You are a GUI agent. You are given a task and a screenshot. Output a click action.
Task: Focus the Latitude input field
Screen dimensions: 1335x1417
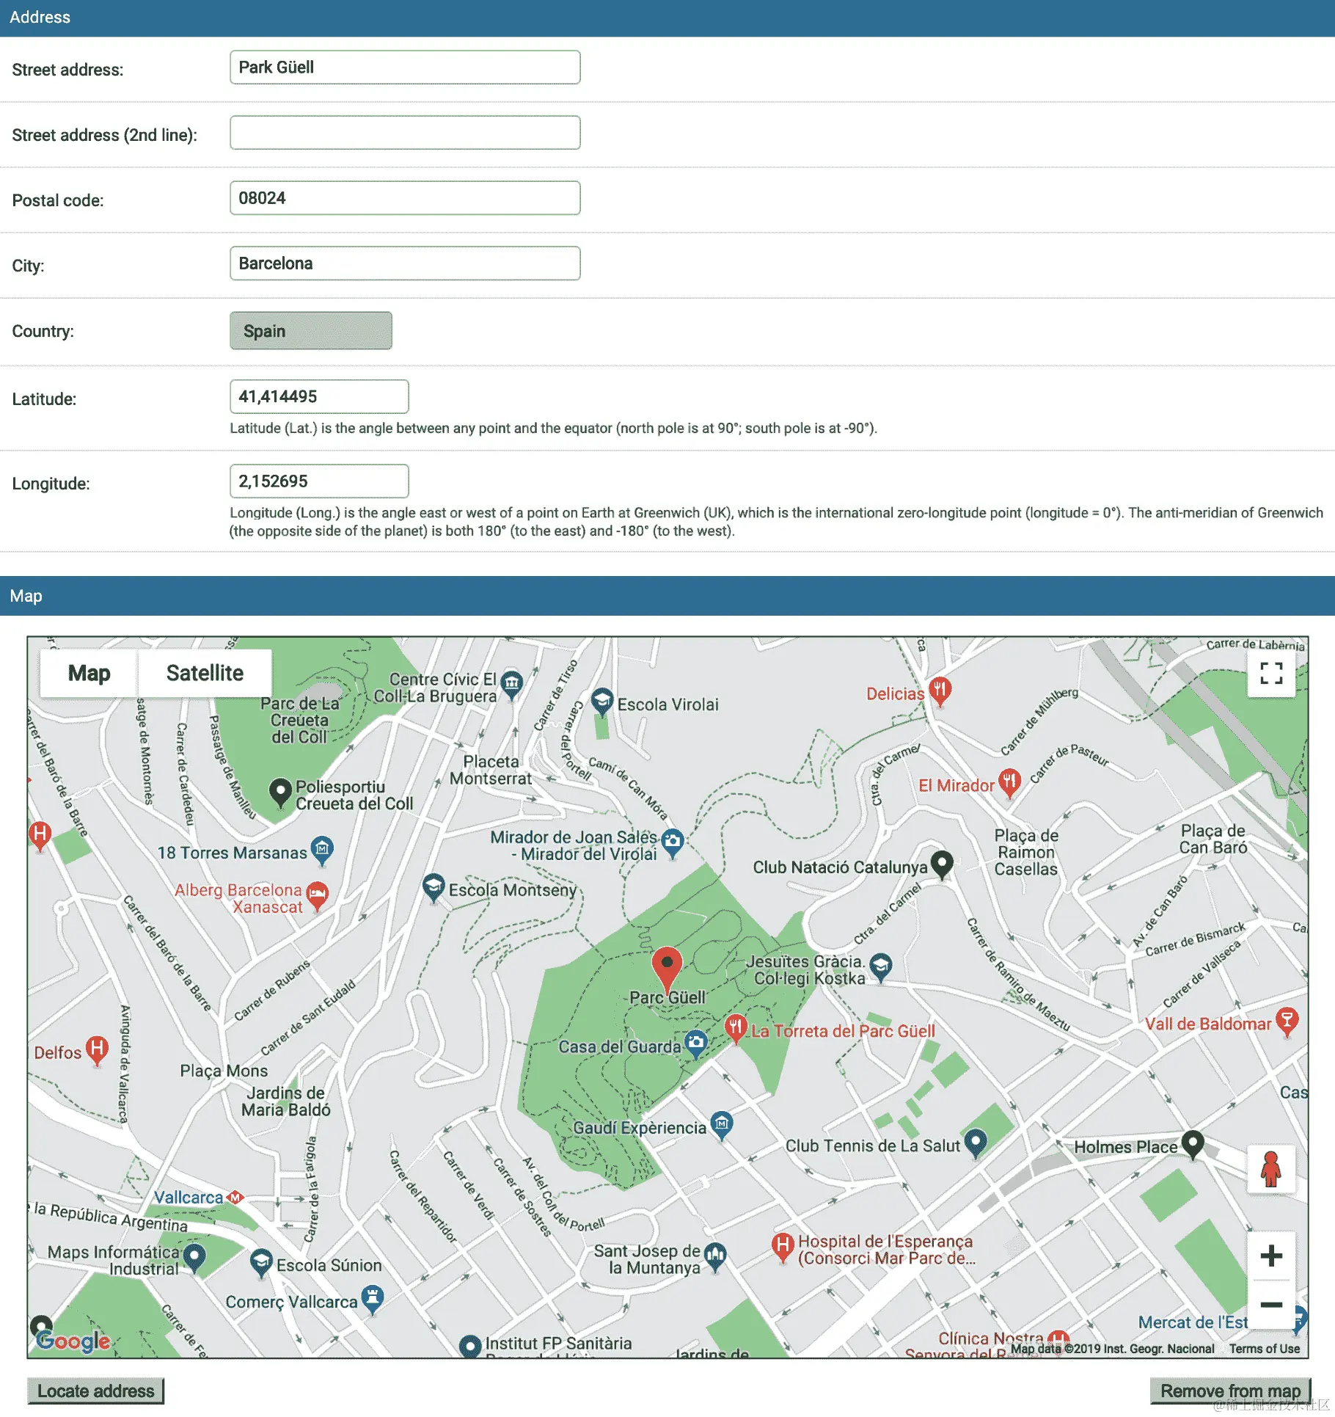319,397
